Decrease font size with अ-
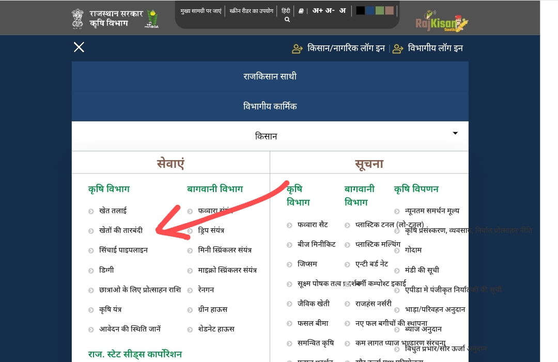This screenshot has width=558, height=362. pyautogui.click(x=330, y=11)
